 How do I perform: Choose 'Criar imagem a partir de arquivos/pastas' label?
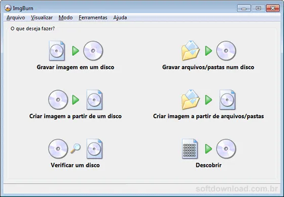point(208,116)
